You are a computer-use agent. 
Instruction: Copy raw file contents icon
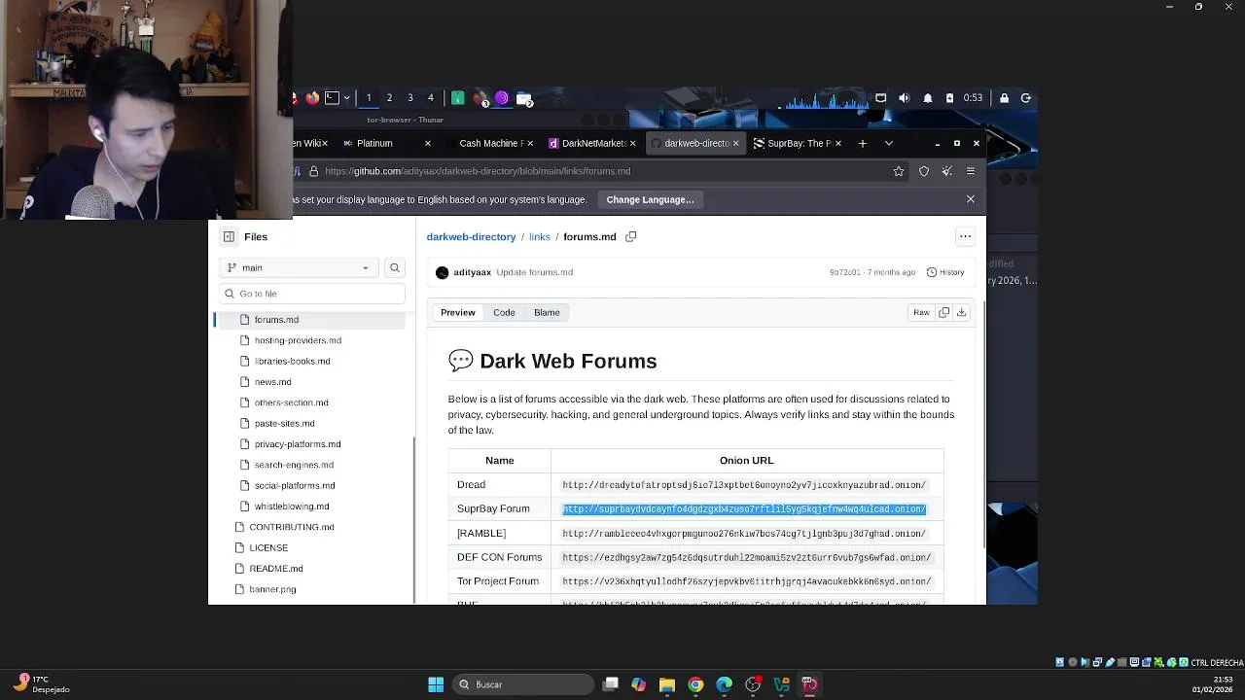pyautogui.click(x=943, y=312)
